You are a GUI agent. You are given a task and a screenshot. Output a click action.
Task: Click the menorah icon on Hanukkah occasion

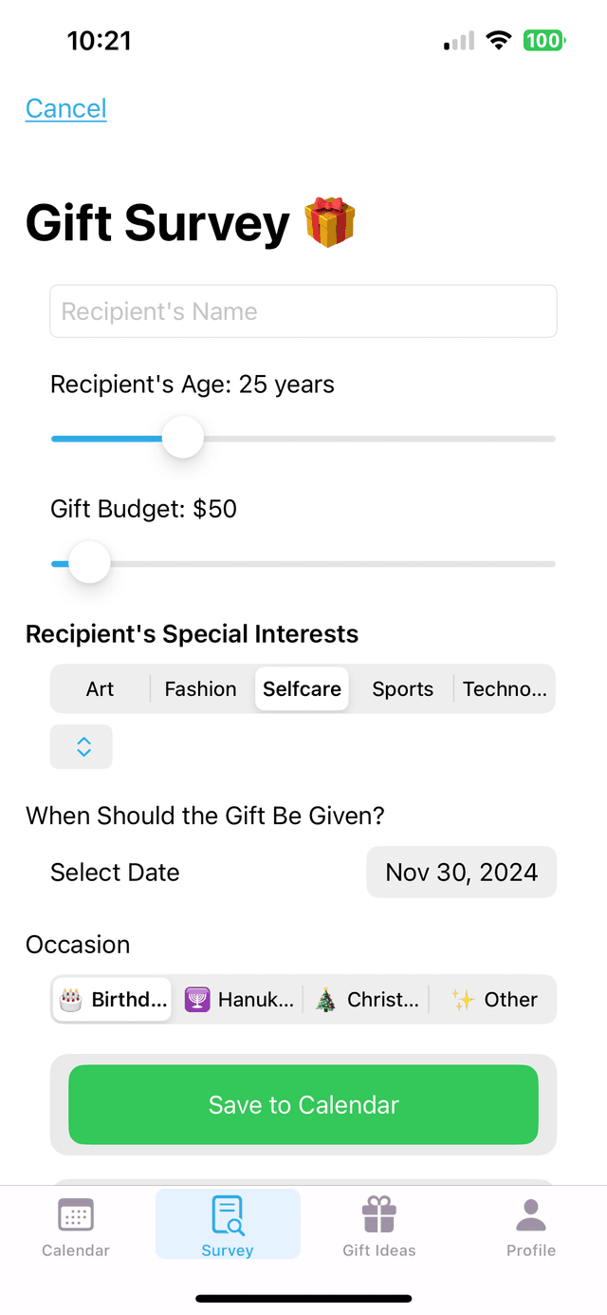[x=196, y=999]
